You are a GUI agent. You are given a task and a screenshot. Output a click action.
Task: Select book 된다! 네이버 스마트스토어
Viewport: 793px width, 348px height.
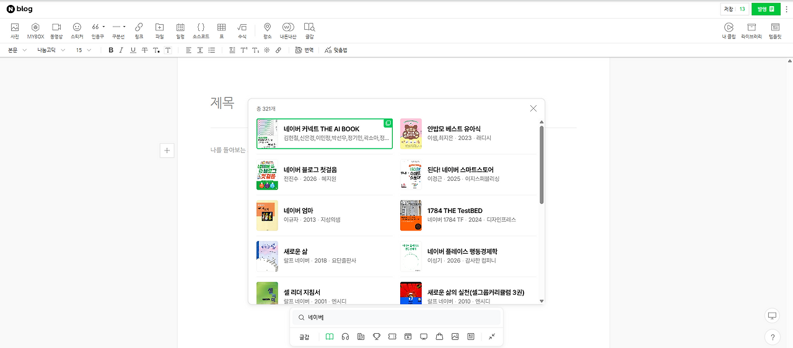(x=468, y=174)
